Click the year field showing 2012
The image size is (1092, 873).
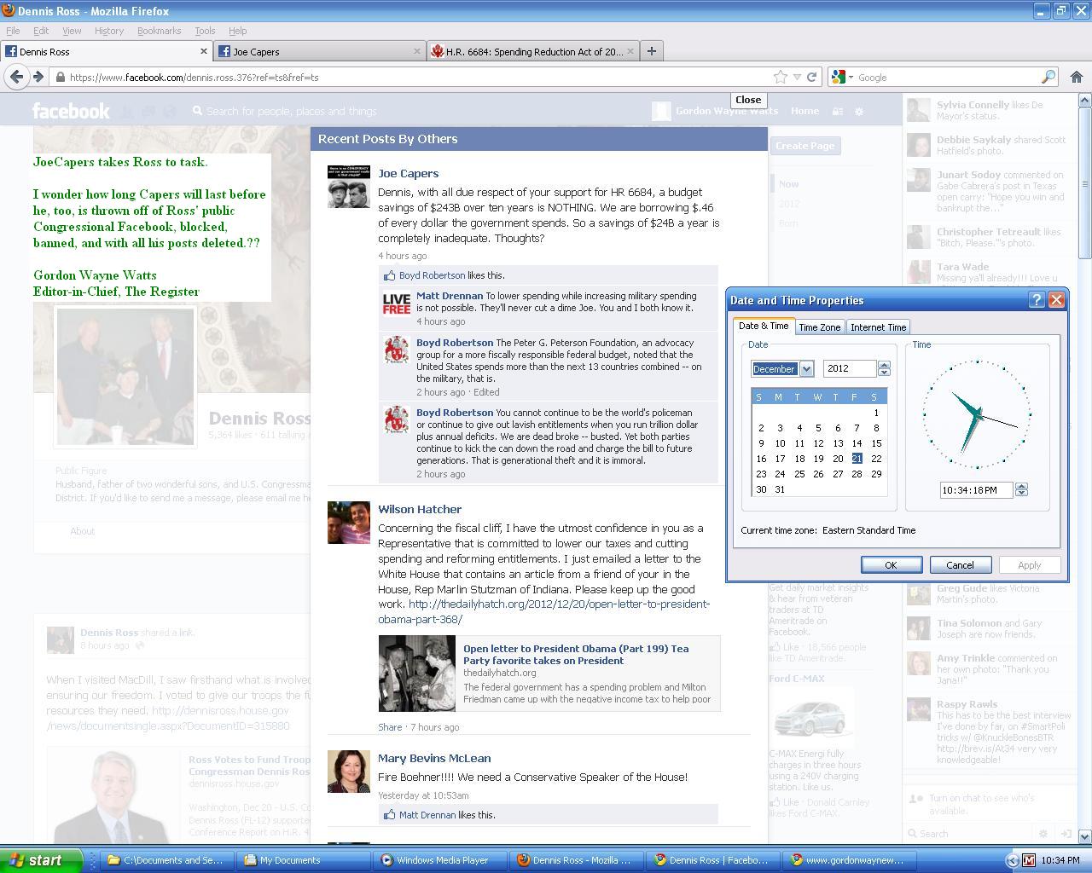tap(850, 368)
